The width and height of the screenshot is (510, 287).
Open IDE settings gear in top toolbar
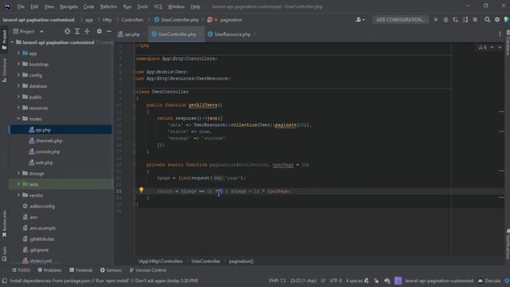tap(497, 20)
